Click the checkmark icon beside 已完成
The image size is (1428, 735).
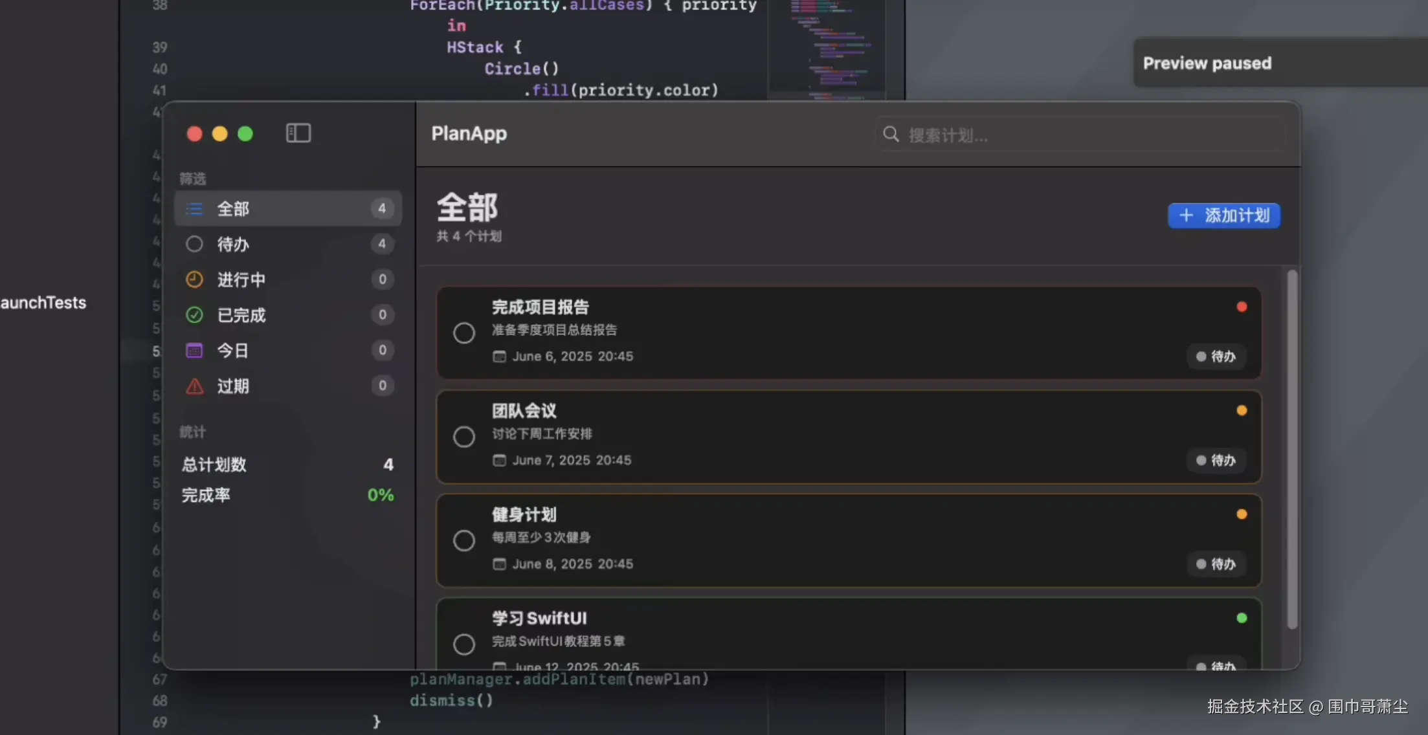click(194, 315)
